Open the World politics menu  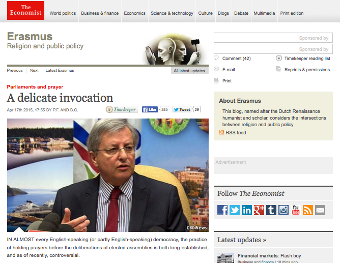[x=64, y=13]
